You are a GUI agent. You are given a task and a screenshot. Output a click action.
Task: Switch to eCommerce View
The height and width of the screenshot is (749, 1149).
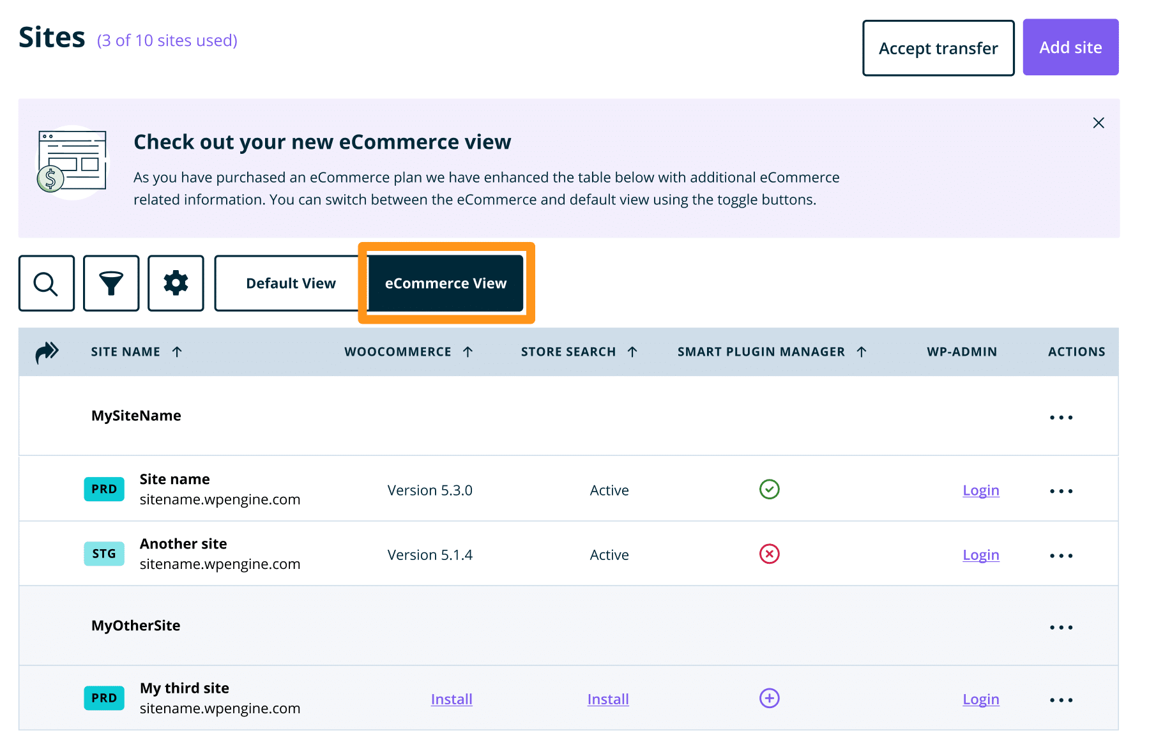pos(445,283)
